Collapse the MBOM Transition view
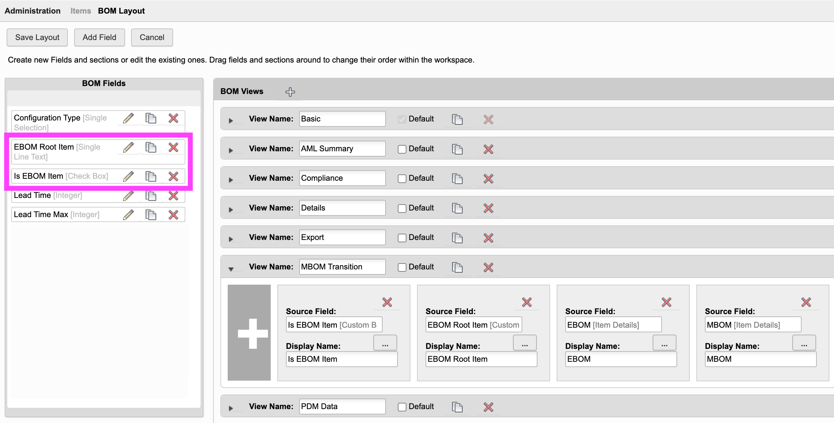Screen dimensions: 834x423 (231, 269)
